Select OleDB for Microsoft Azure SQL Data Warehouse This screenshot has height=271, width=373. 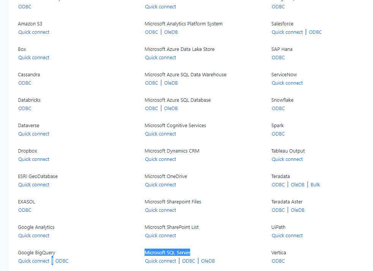[x=170, y=83]
